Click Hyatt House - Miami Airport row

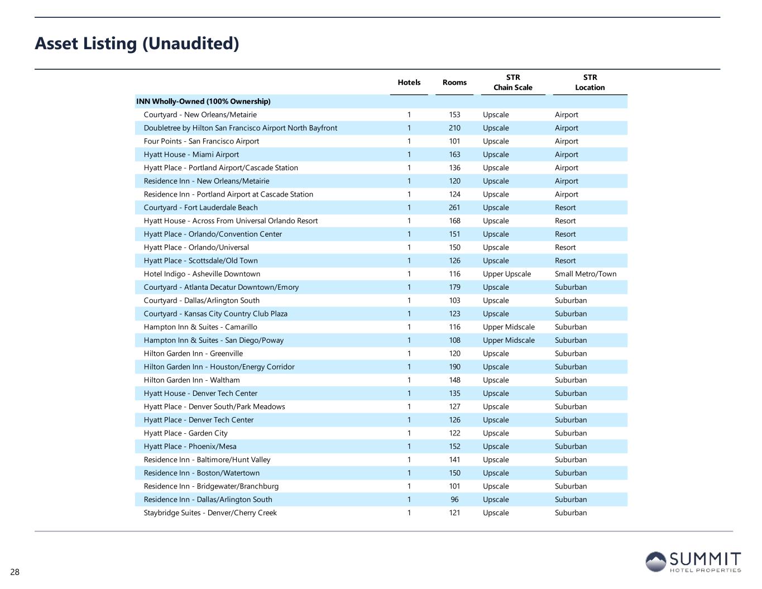pyautogui.click(x=191, y=155)
